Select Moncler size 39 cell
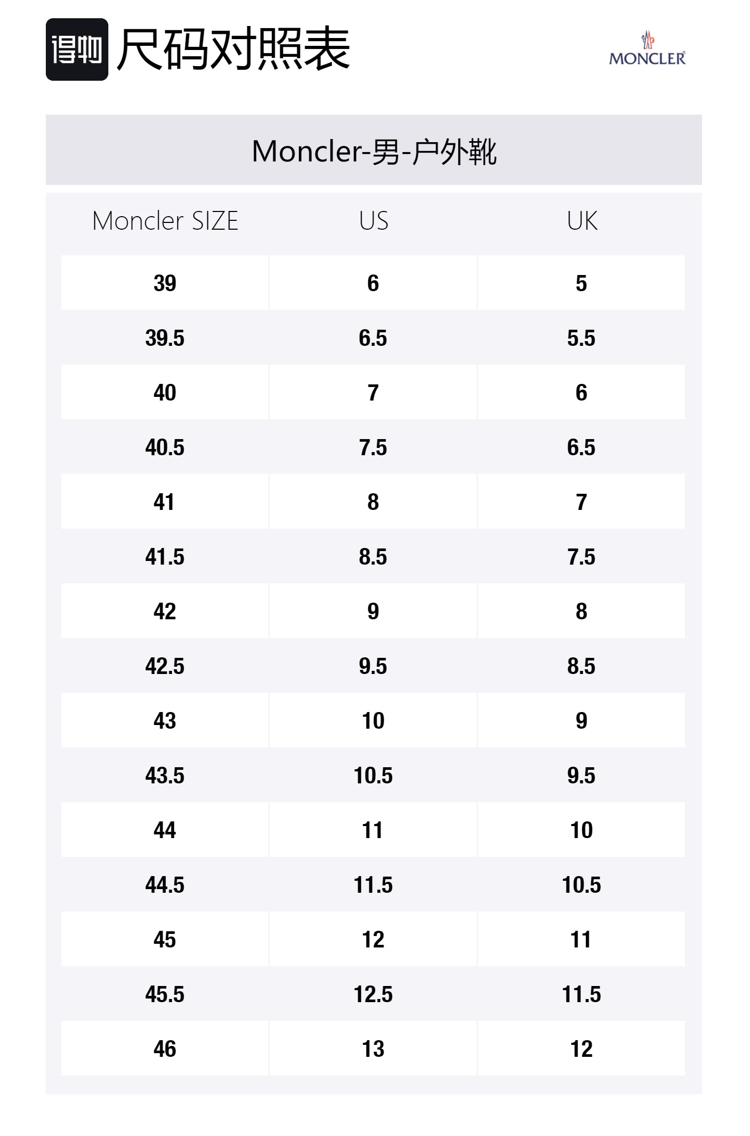750x1136 pixels. 165,283
